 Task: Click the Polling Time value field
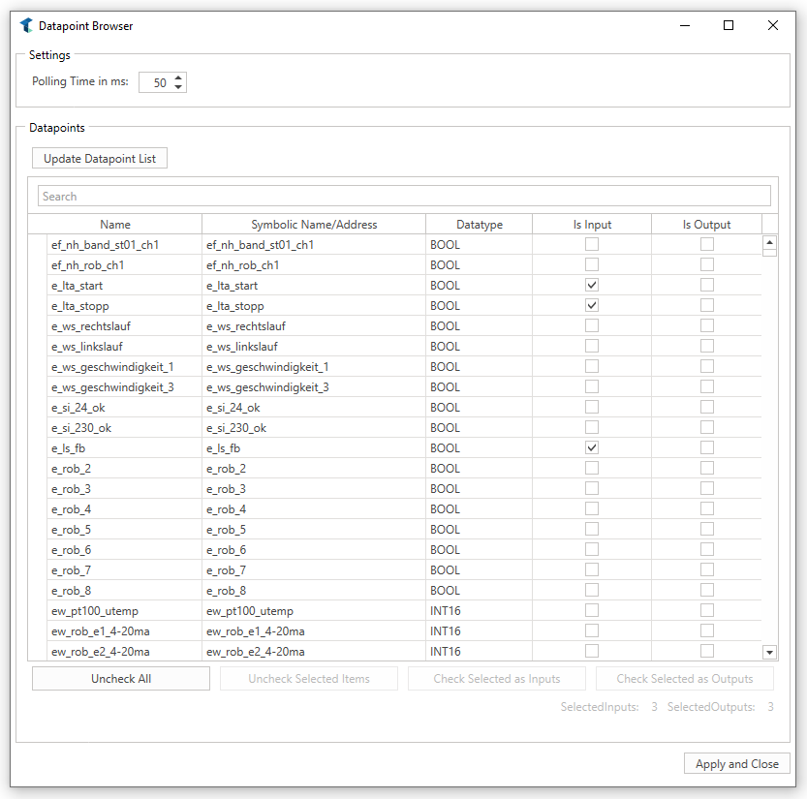[x=156, y=82]
